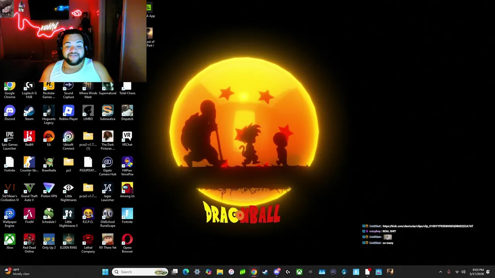495x278 pixels.
Task: Open Elgato Camera Hub desktop shortcut
Action: (108, 166)
